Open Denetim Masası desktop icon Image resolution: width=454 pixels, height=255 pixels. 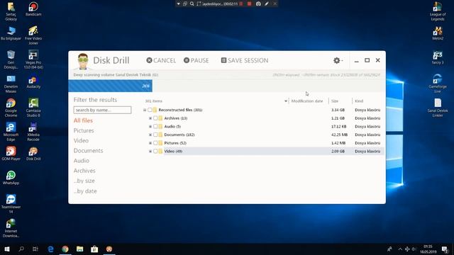point(11,84)
